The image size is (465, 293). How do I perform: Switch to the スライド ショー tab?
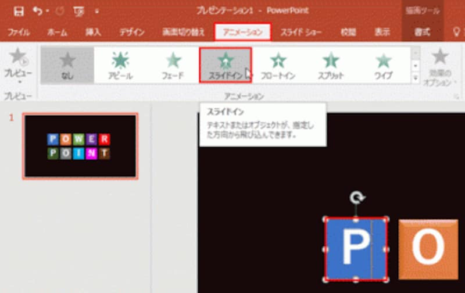pyautogui.click(x=301, y=32)
